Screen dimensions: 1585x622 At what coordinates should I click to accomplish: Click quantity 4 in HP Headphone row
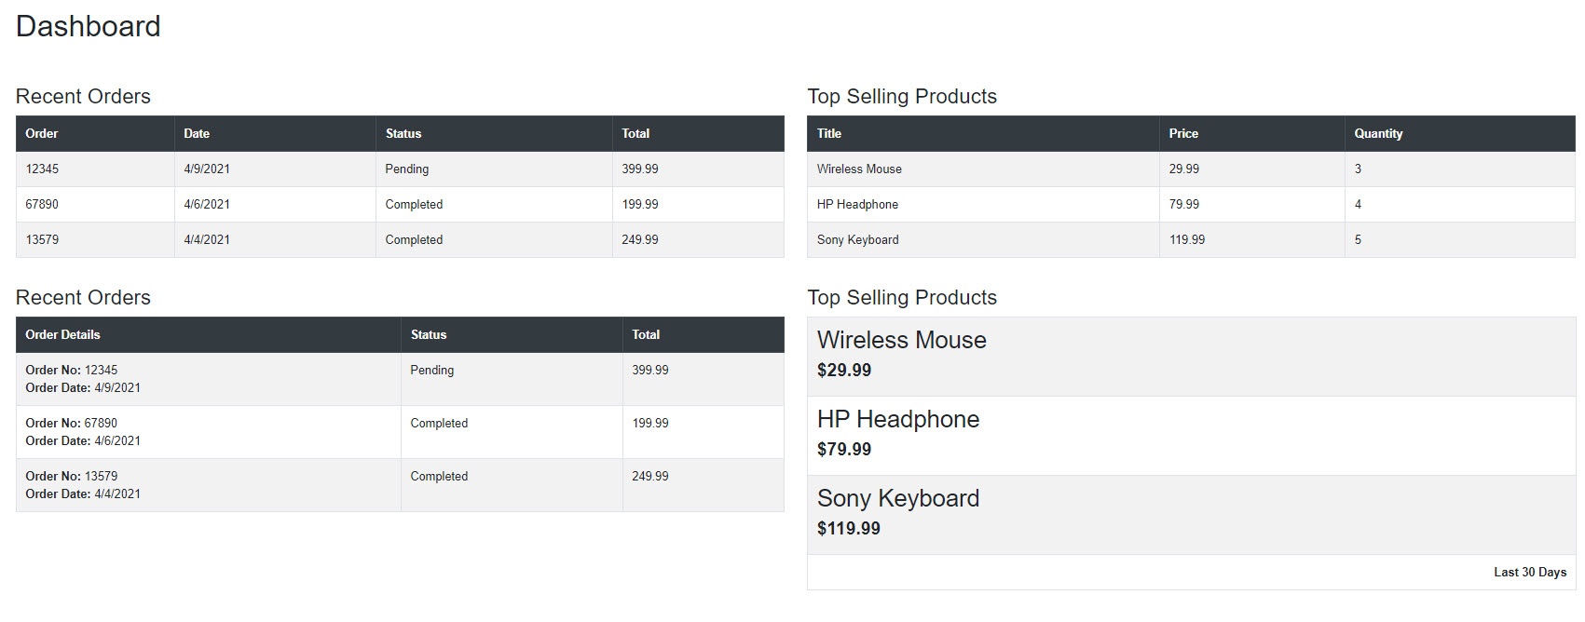coord(1358,204)
